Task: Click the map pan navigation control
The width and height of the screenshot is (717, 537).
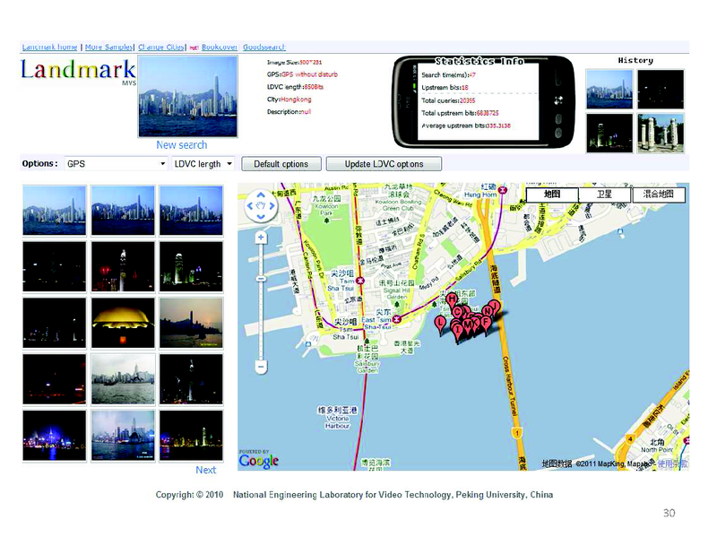Action: (x=261, y=205)
